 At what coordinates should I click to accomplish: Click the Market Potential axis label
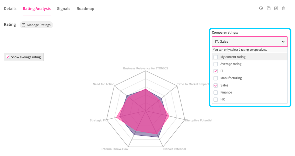point(175,149)
